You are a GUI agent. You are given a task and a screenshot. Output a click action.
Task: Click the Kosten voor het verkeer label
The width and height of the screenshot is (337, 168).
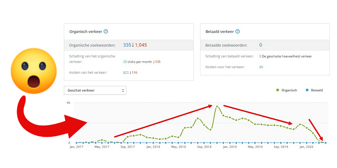click(x=225, y=67)
